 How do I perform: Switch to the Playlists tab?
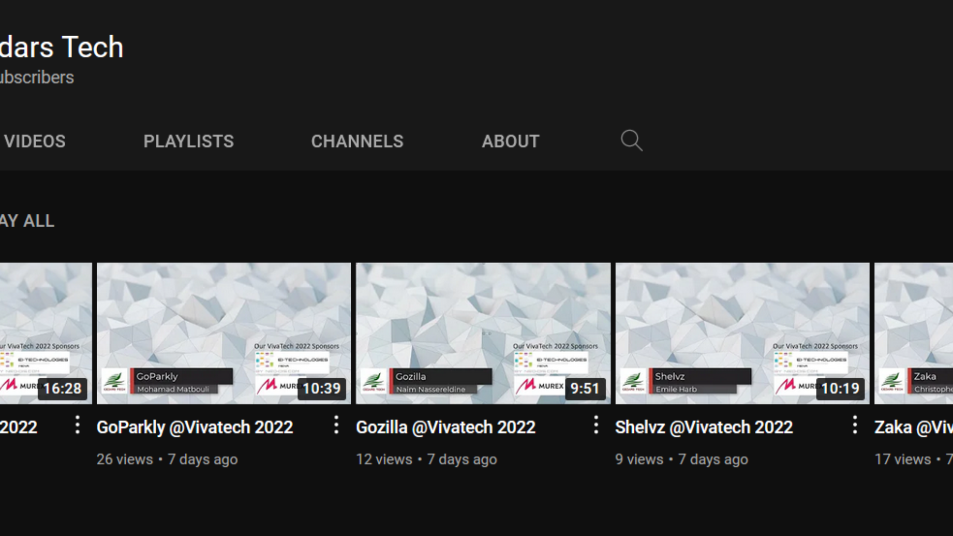(x=189, y=142)
